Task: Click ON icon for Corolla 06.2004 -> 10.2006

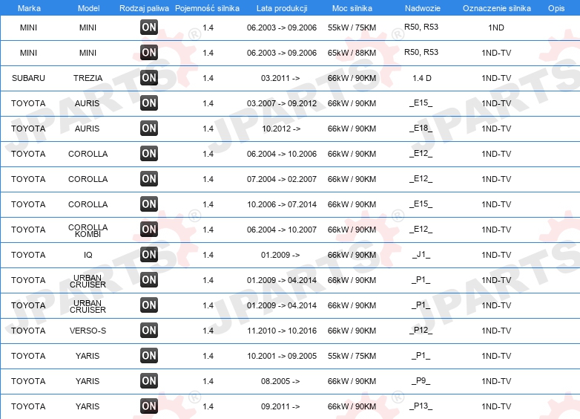Action: (x=149, y=153)
